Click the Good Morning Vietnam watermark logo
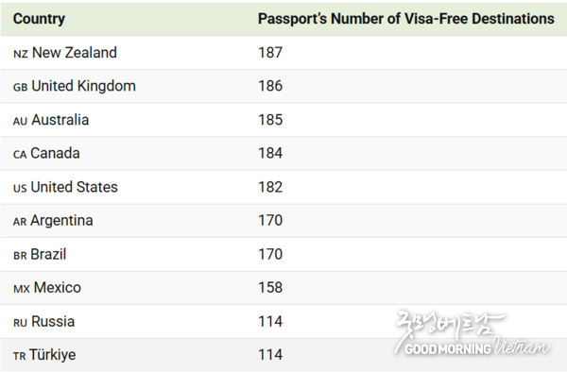Image resolution: width=567 pixels, height=372 pixels. pos(472,333)
